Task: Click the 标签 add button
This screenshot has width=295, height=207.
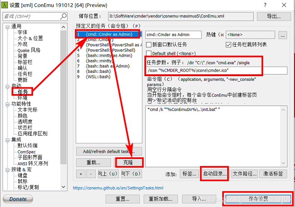Action: point(189,174)
